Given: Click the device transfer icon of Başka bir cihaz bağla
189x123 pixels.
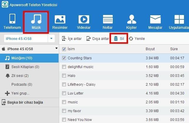Looking at the screenshot, I should click(4, 102).
